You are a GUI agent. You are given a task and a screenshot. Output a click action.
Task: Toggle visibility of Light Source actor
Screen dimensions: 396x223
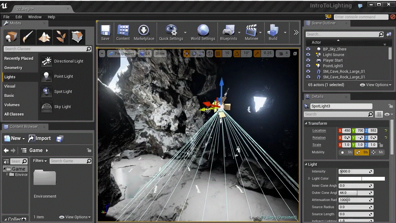pyautogui.click(x=308, y=55)
